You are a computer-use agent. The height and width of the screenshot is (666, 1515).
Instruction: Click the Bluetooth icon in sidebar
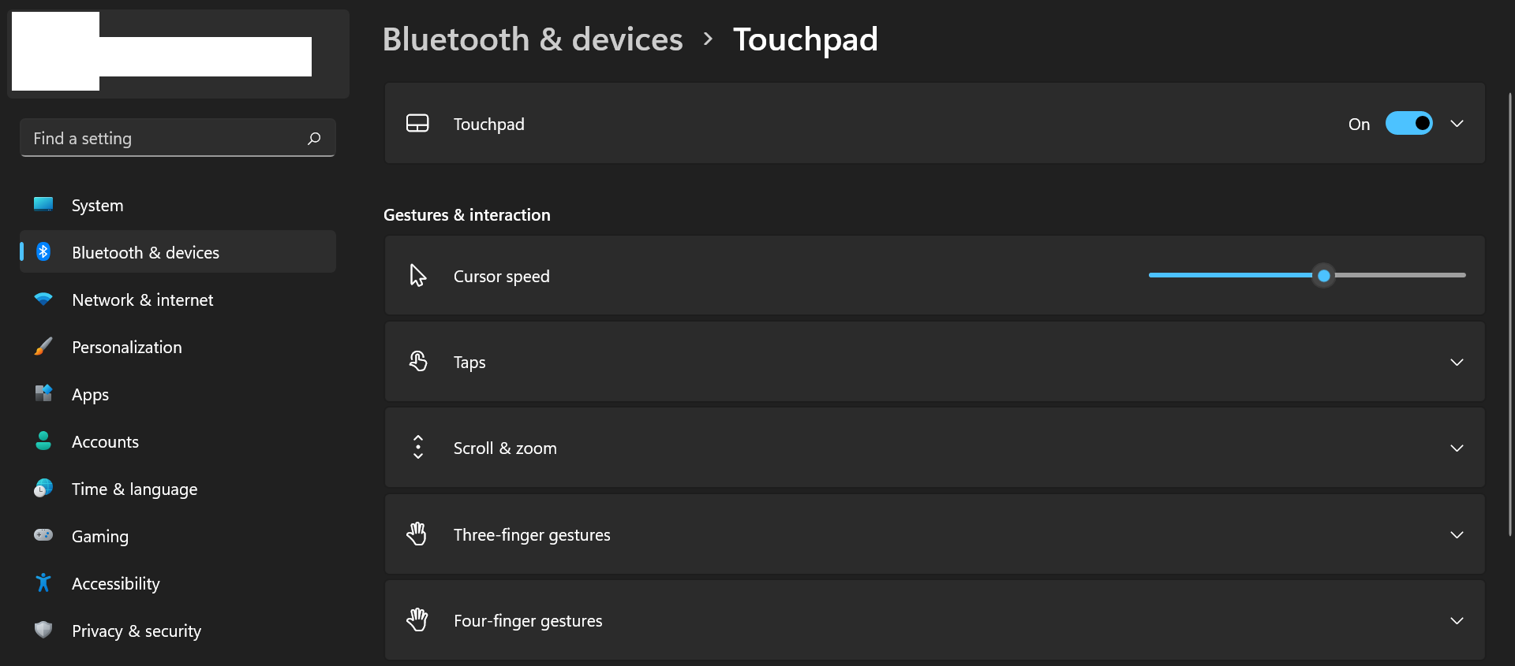(x=43, y=252)
